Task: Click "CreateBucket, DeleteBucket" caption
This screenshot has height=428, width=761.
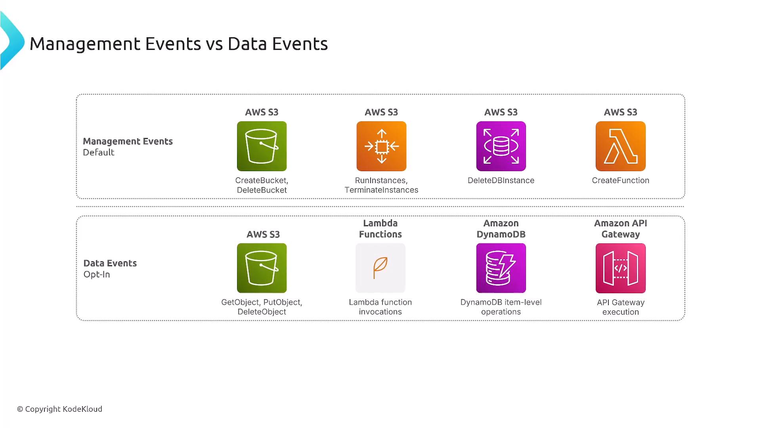Action: click(262, 185)
